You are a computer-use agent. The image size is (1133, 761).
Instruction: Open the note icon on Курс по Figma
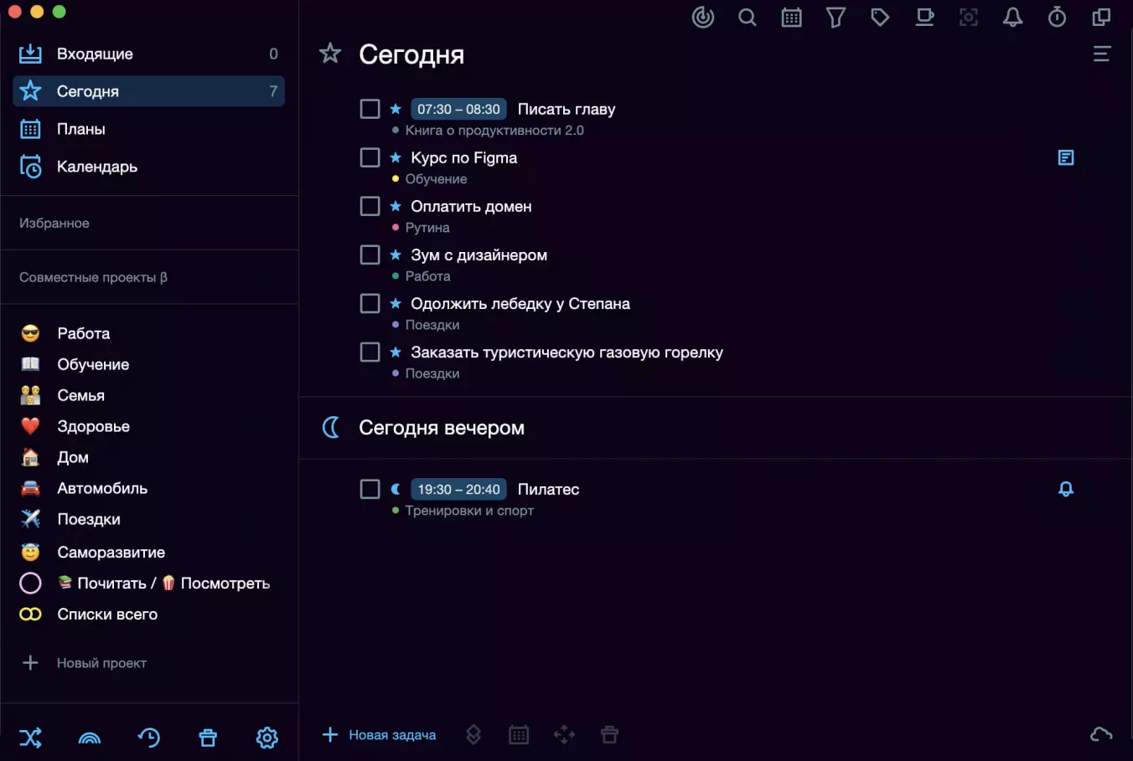[1066, 157]
